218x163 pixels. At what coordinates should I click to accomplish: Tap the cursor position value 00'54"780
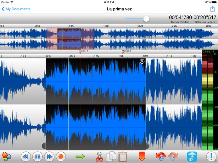tap(181, 18)
